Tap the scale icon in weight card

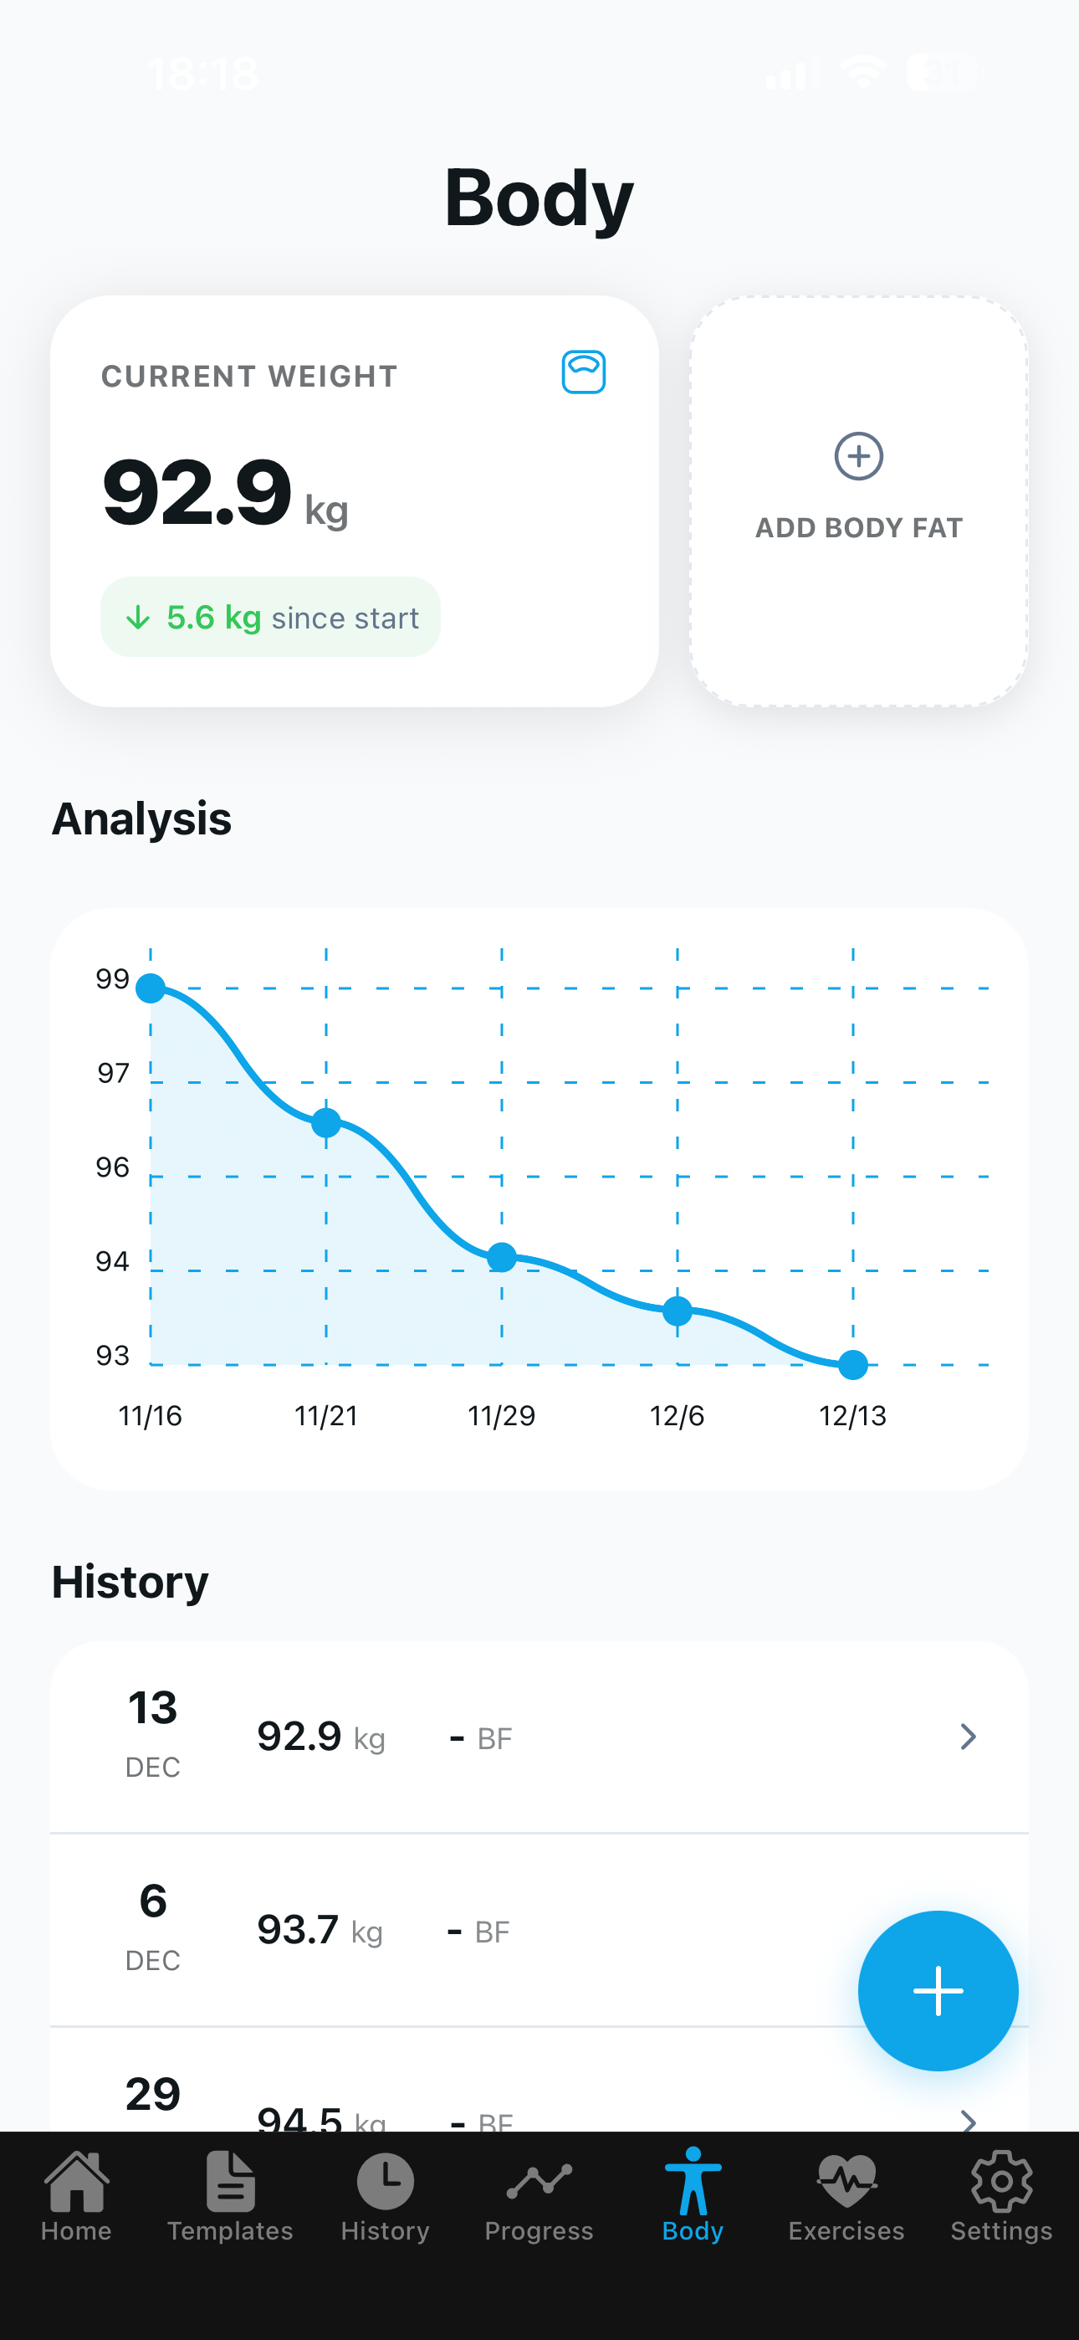click(583, 372)
